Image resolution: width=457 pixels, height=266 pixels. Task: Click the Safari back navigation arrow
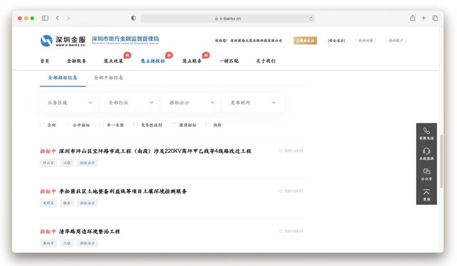click(57, 18)
